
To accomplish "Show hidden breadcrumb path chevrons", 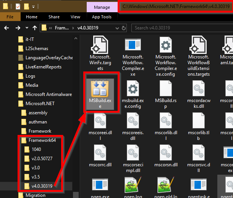I will pyautogui.click(x=50, y=28).
